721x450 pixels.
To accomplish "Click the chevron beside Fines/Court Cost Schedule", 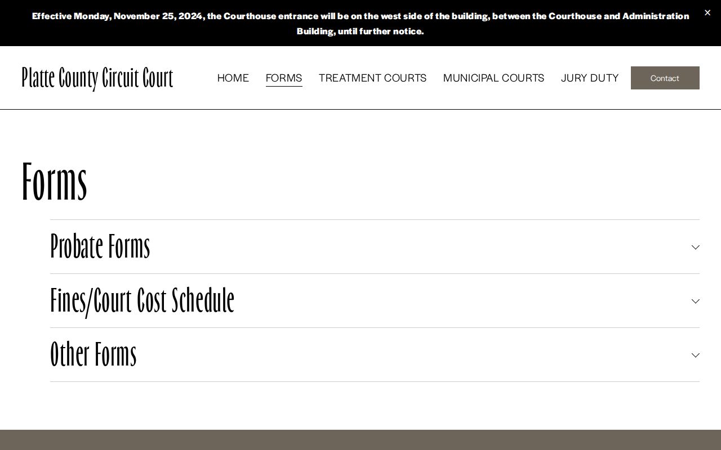I will point(696,301).
